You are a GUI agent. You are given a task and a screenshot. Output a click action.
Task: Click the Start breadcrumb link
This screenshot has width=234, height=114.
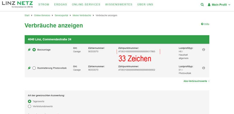coord(27,15)
